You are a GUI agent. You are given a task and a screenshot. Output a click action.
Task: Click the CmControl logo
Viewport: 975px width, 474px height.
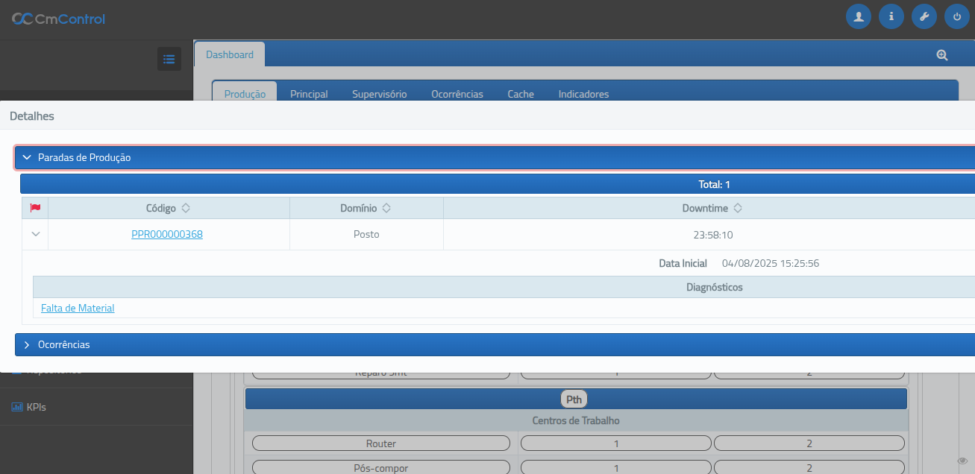pos(58,19)
